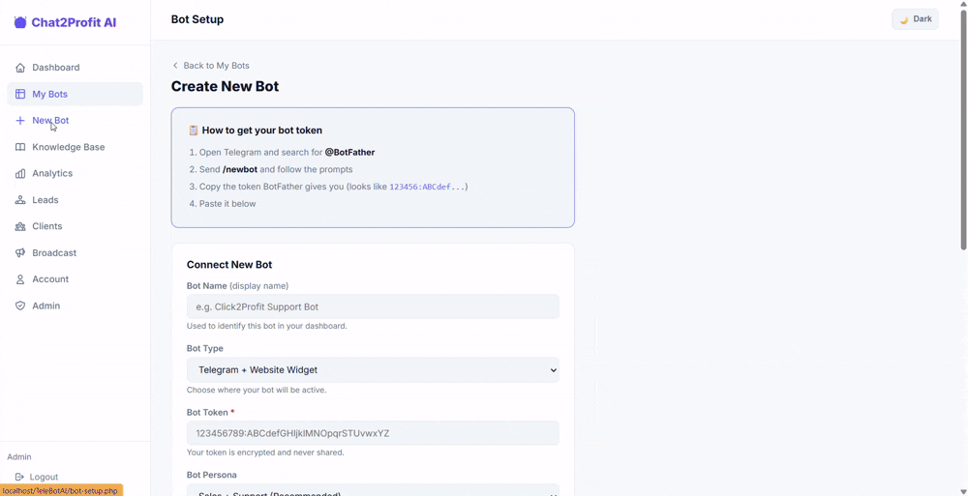Click Back to My Bots link

click(210, 66)
